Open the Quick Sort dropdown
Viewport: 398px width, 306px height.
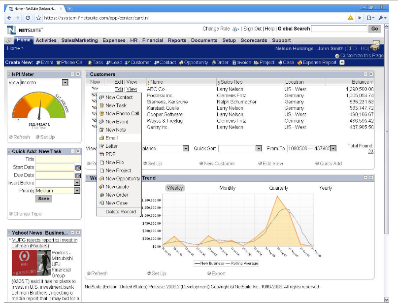point(259,148)
